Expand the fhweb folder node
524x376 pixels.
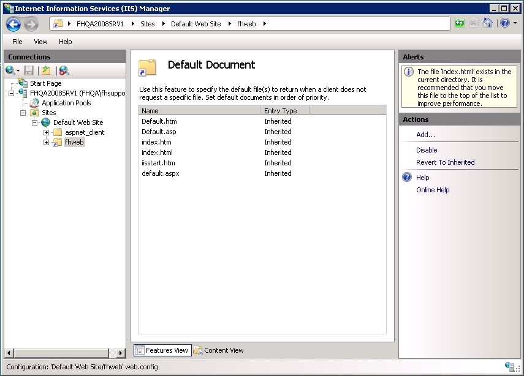[46, 142]
